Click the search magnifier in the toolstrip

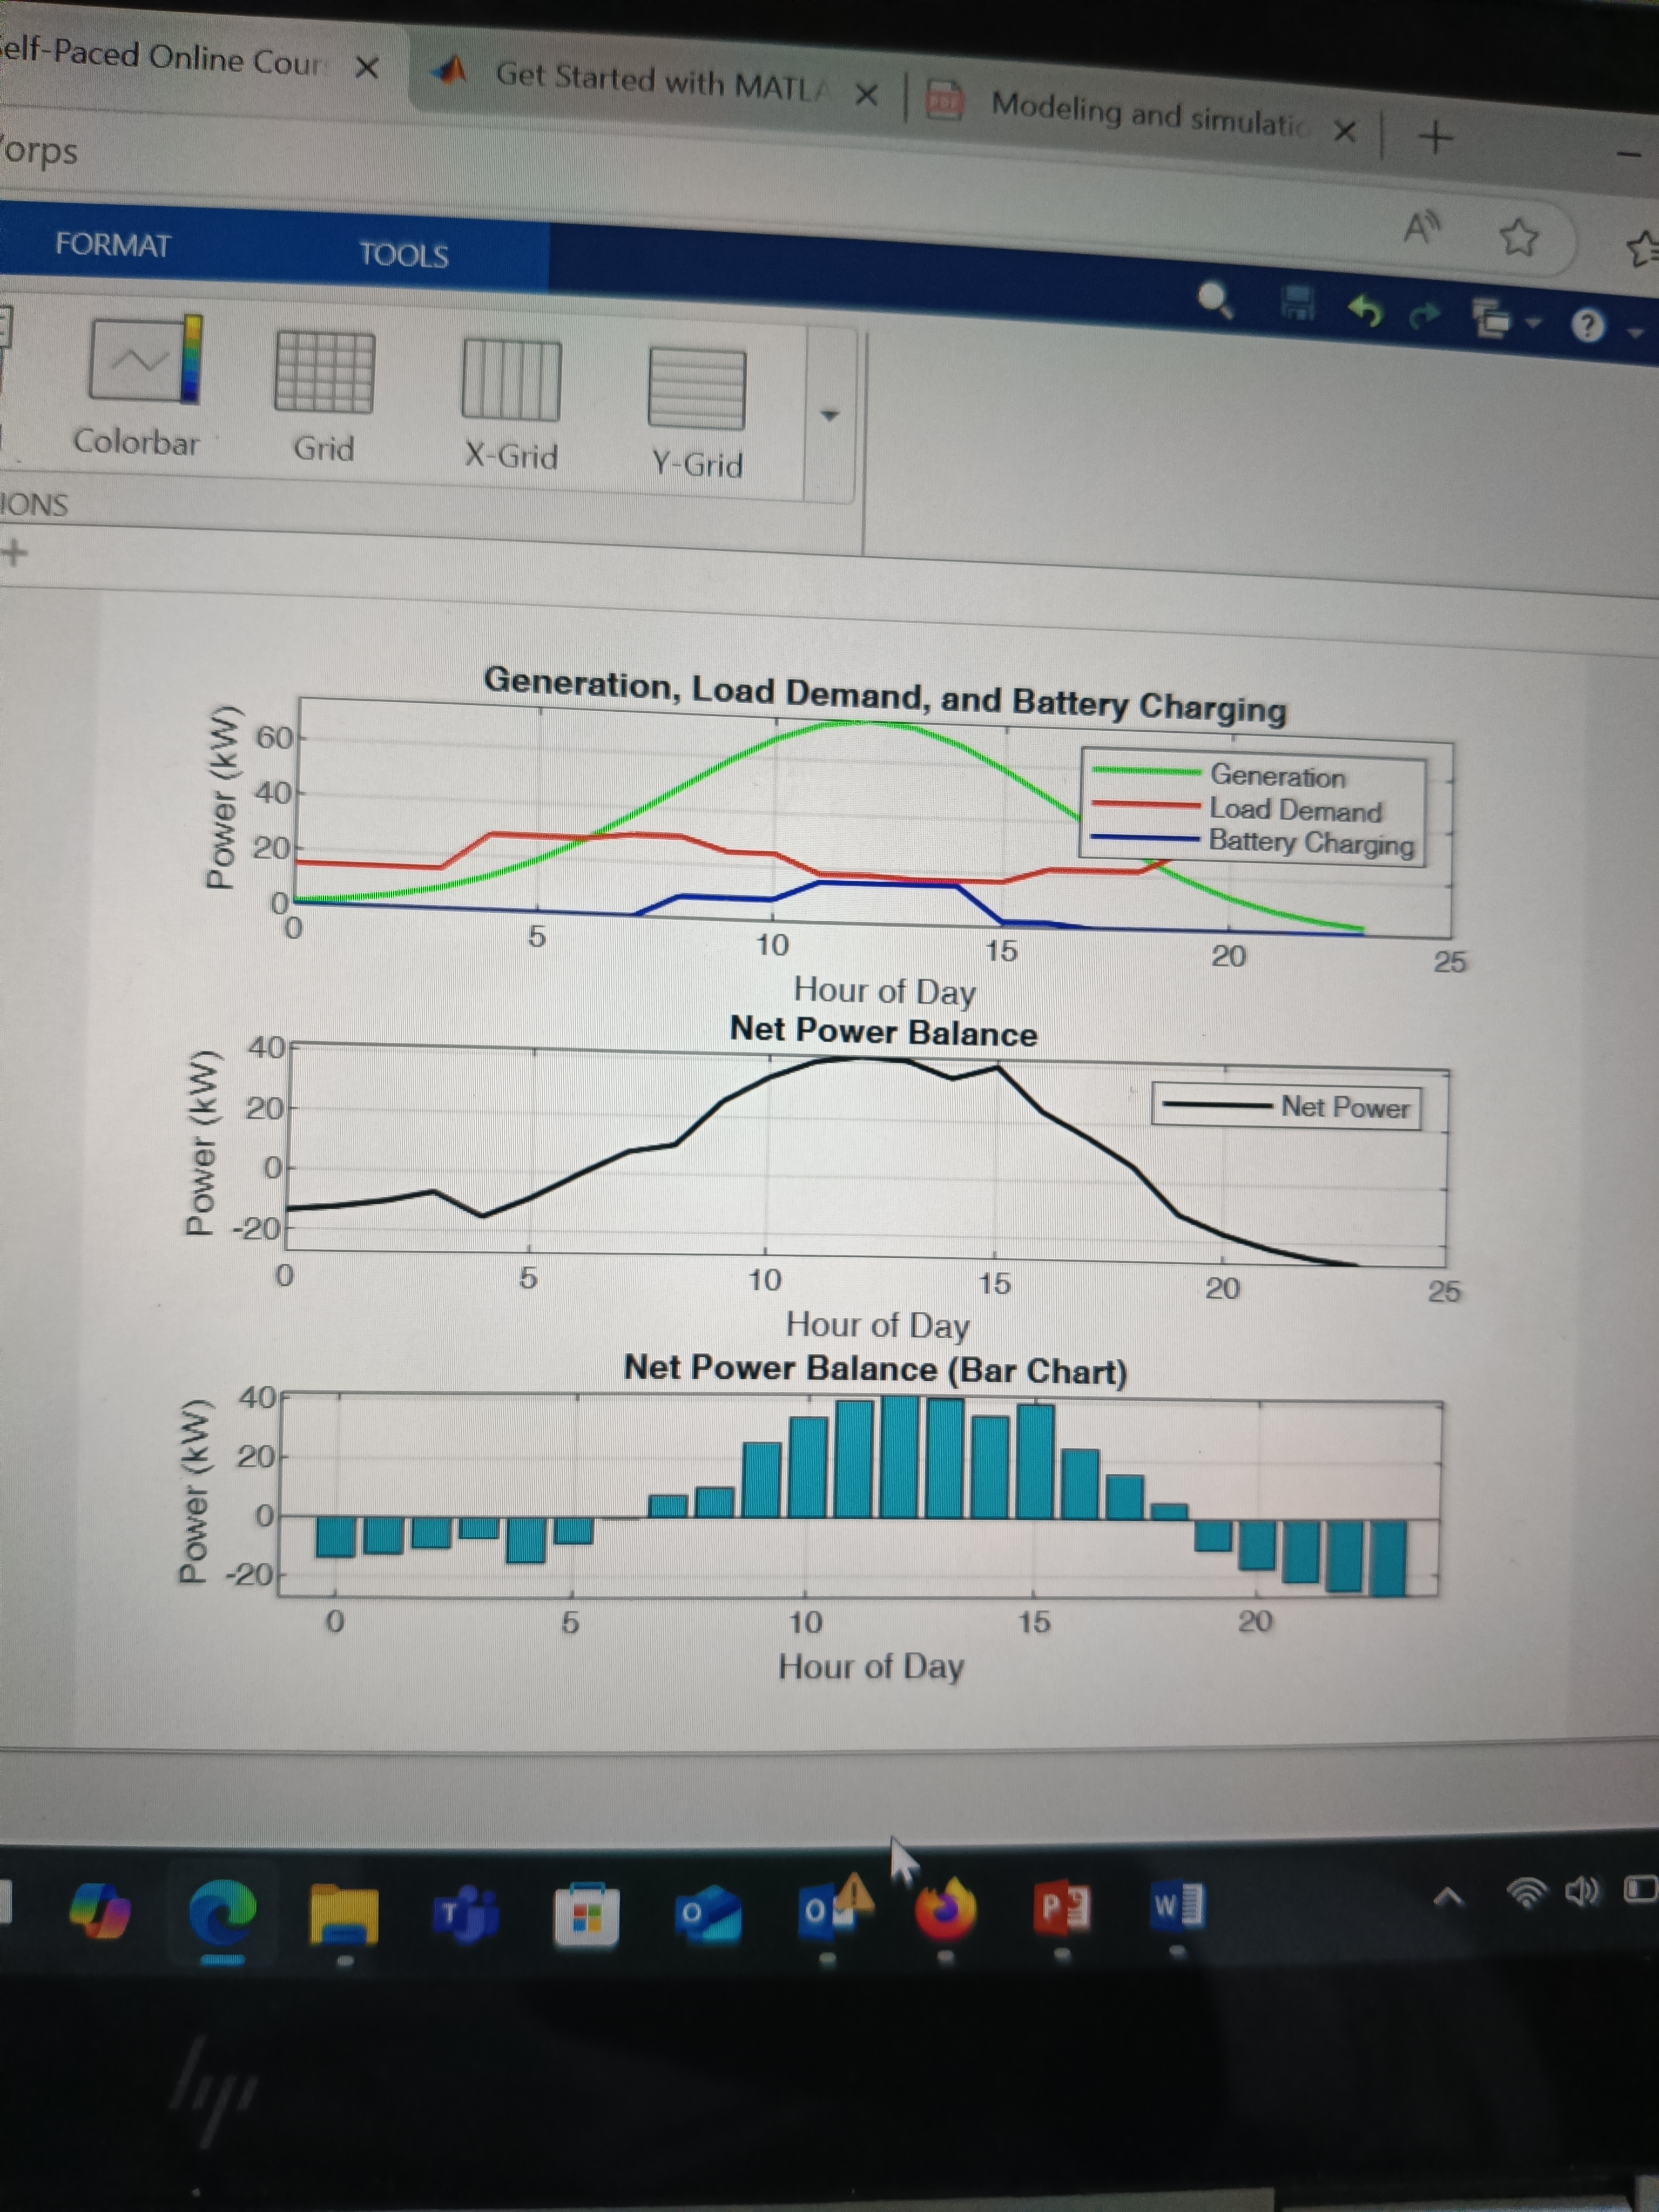[x=1215, y=299]
